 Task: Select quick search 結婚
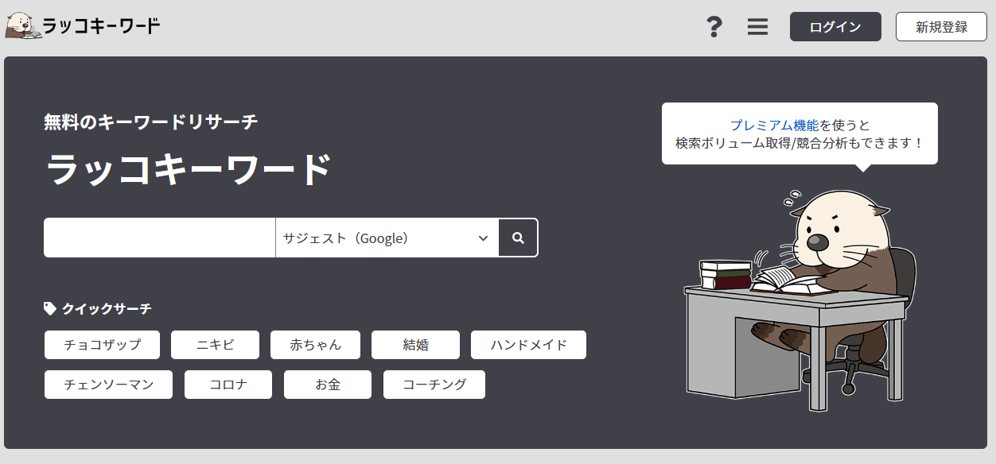click(415, 345)
